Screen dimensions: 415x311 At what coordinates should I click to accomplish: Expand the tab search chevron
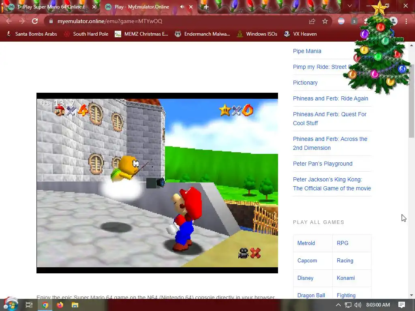tap(350, 6)
